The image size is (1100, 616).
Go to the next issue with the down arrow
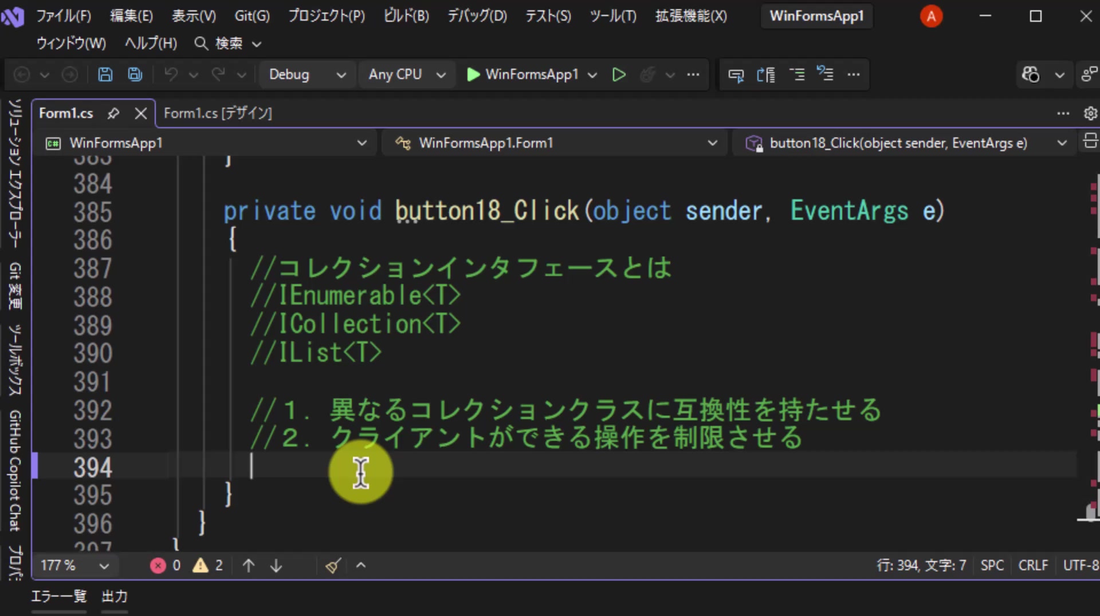tap(276, 566)
